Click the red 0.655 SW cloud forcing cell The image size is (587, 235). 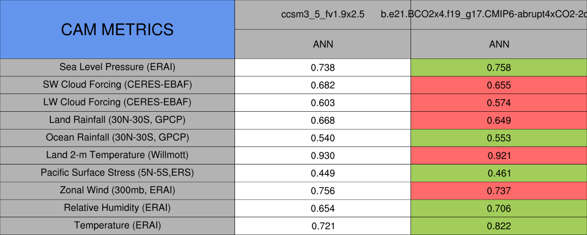[x=499, y=85]
